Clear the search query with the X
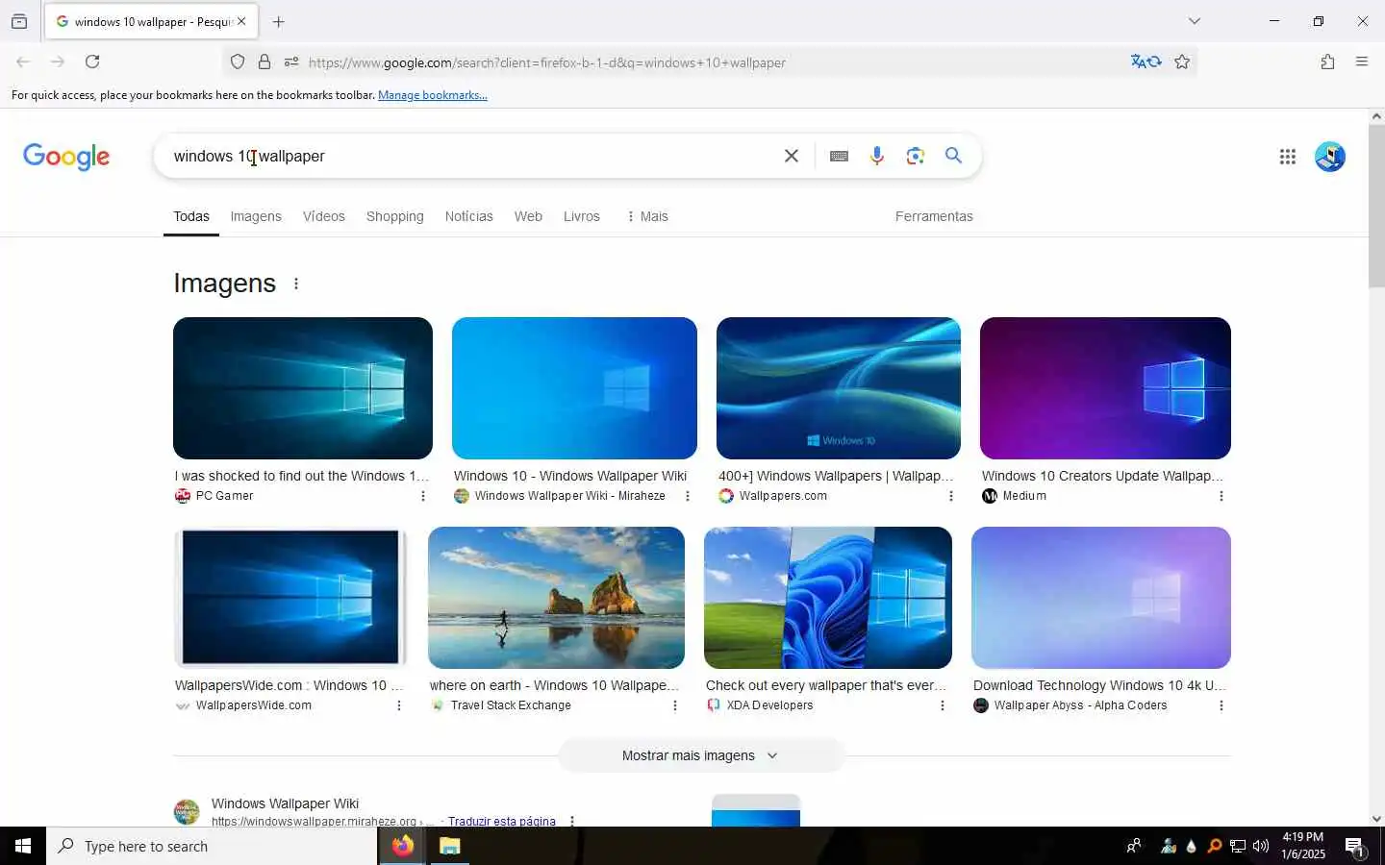Image resolution: width=1385 pixels, height=865 pixels. [792, 156]
